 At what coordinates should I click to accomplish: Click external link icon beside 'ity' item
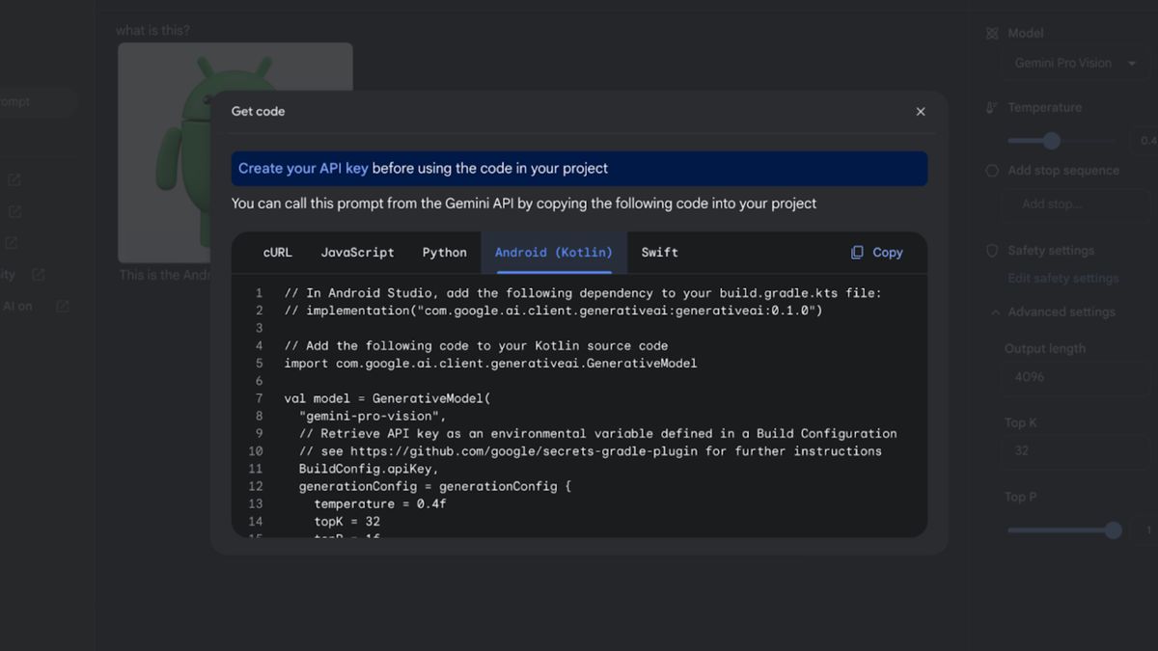coord(39,275)
